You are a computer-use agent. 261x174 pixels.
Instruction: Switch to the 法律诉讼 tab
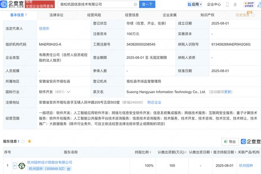click(56, 15)
